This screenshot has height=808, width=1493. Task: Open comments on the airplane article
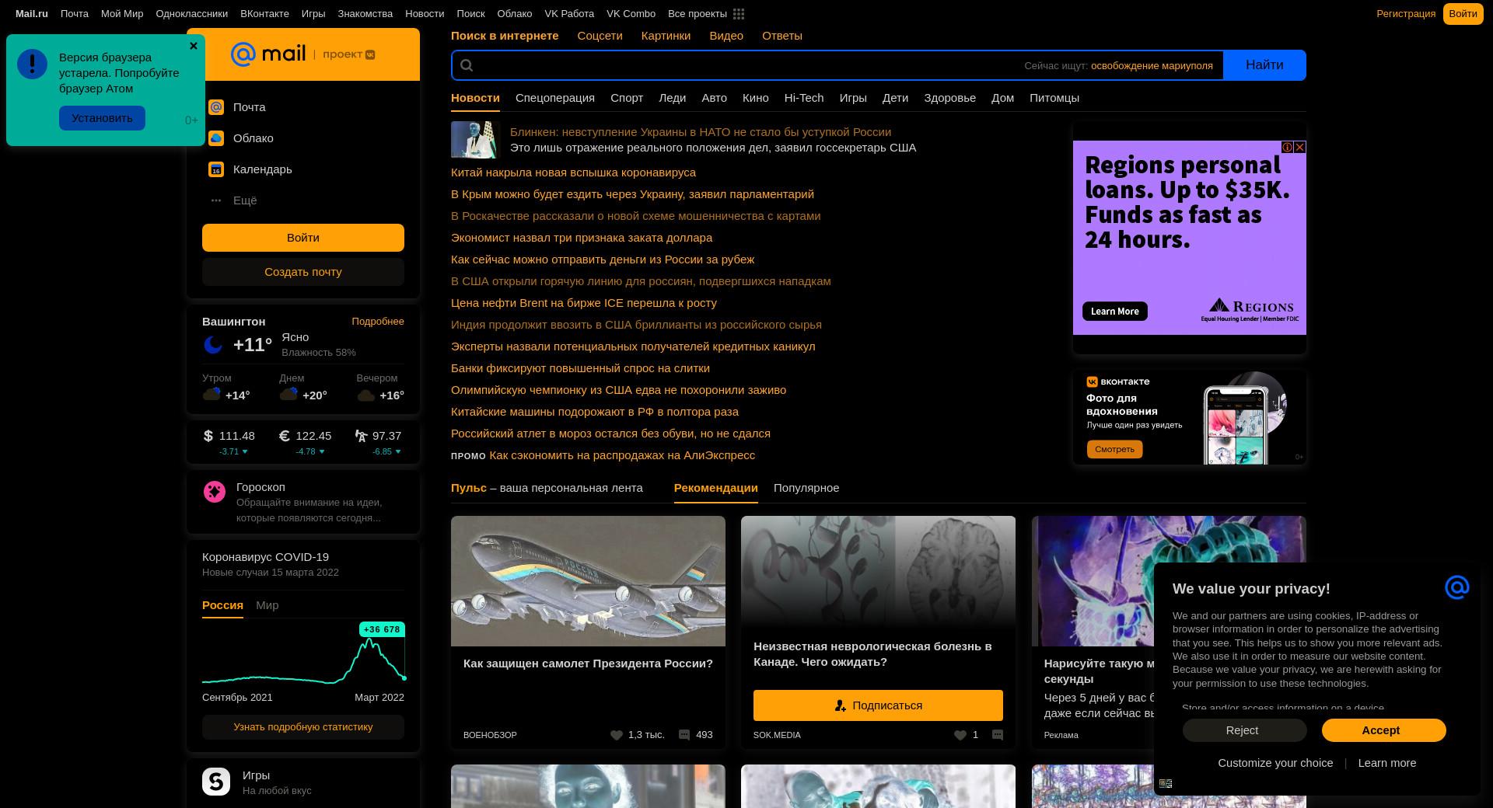tap(684, 735)
